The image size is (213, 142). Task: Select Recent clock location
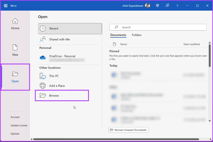70,29
